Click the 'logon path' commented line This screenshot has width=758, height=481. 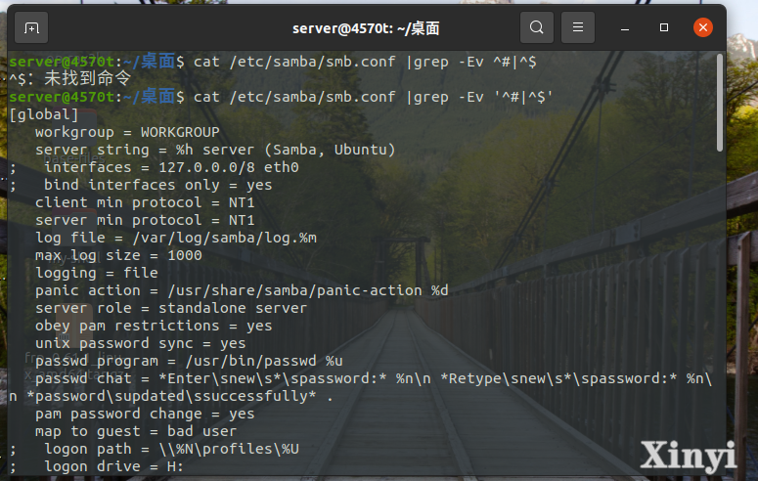pyautogui.click(x=154, y=449)
